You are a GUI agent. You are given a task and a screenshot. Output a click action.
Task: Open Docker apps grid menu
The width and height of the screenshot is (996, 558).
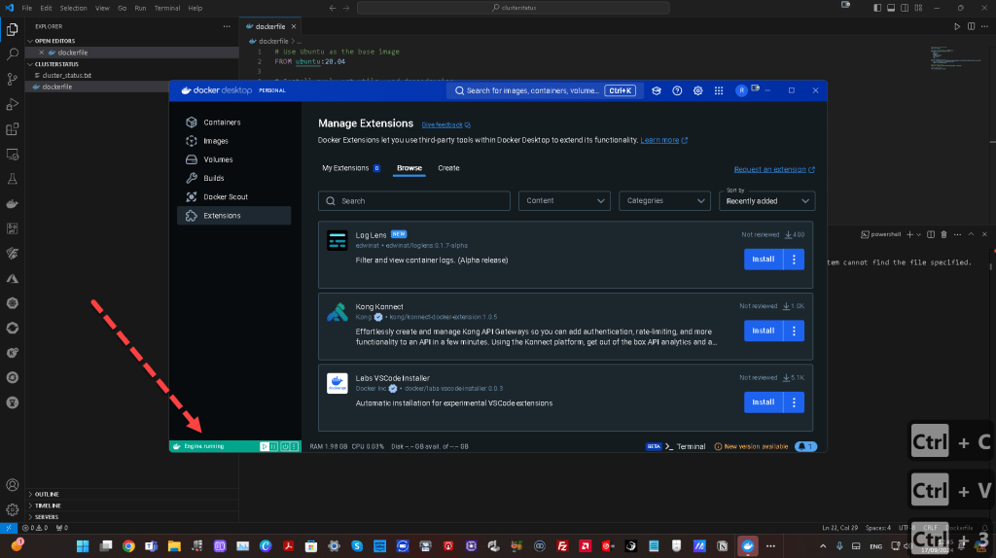719,90
